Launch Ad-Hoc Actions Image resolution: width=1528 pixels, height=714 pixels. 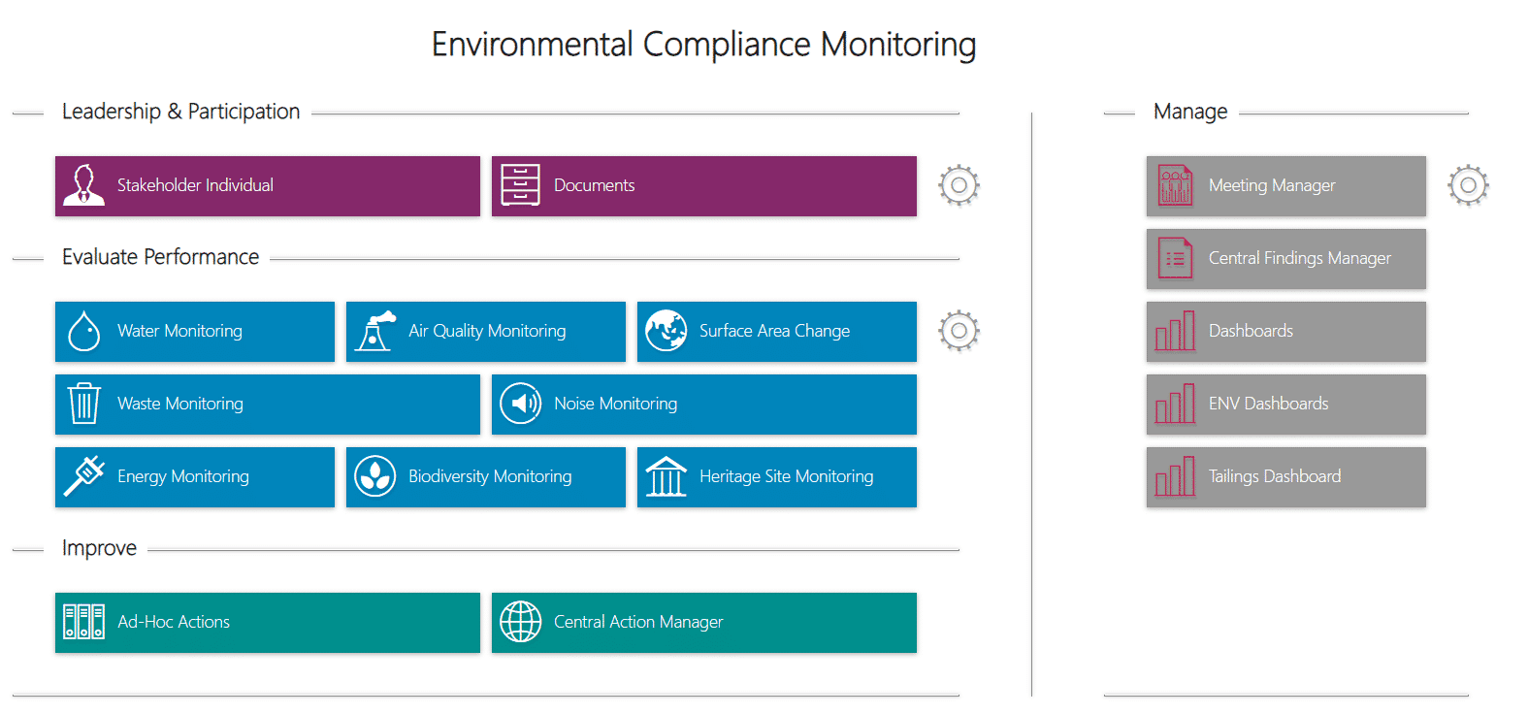[268, 623]
